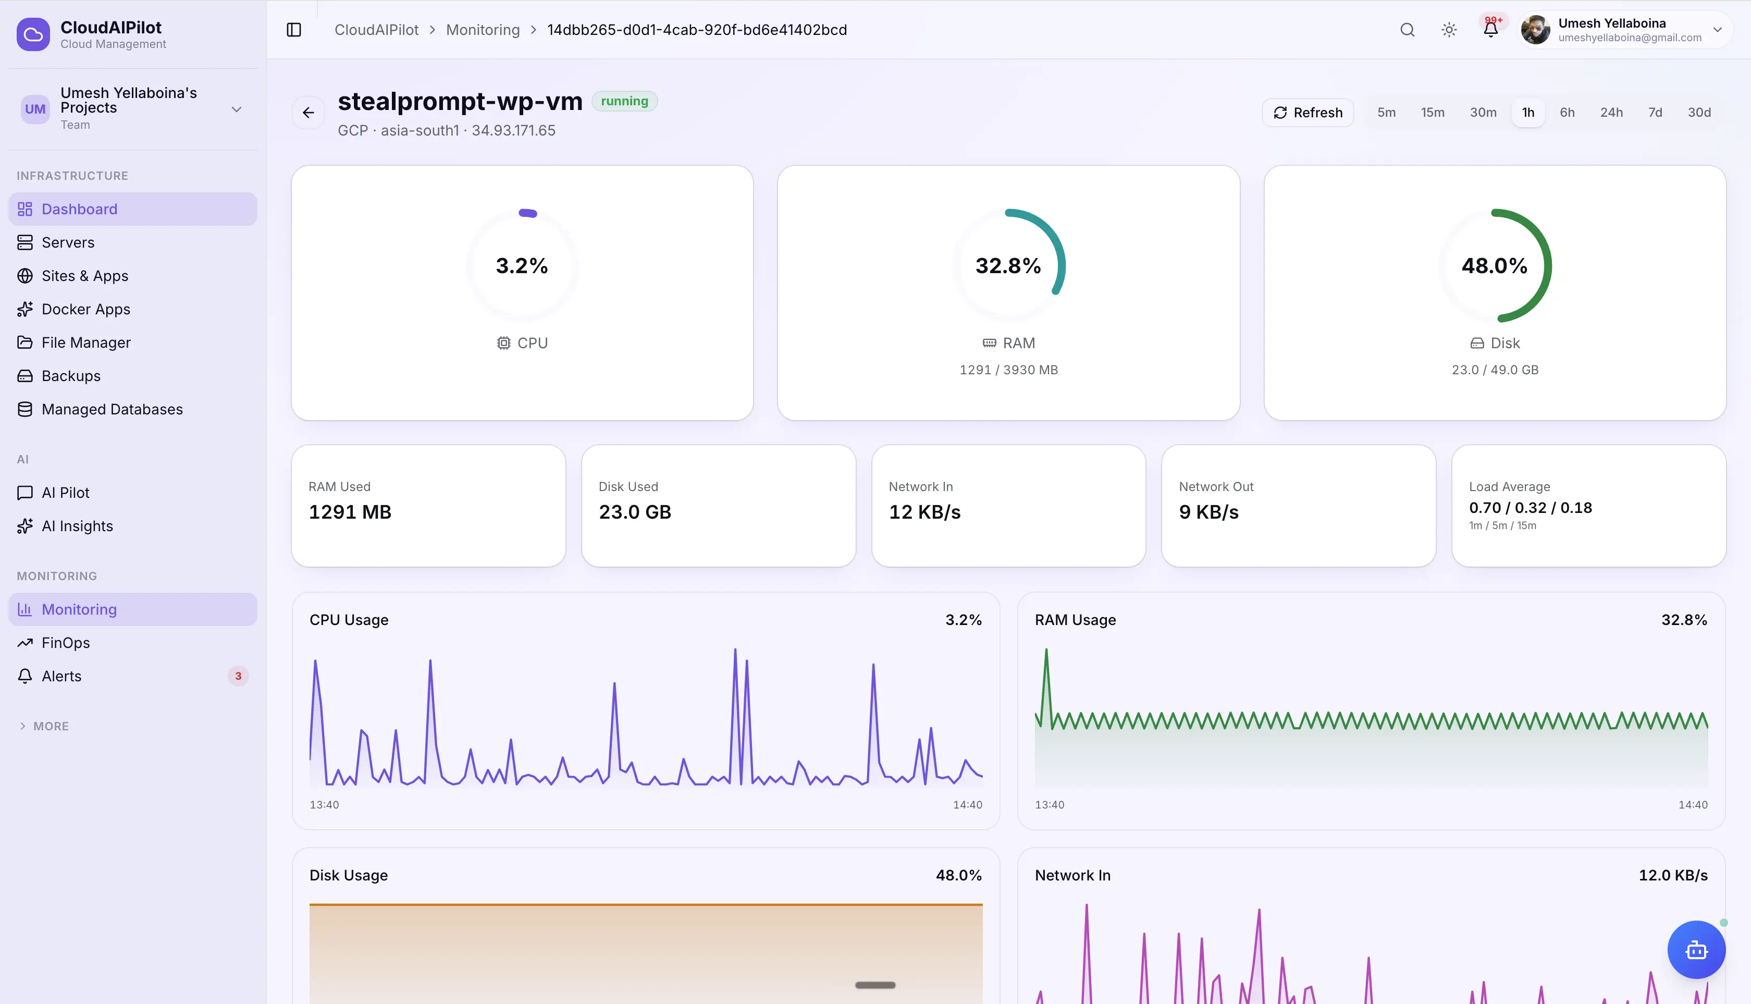Click the Network Out 9 KB/s card
The height and width of the screenshot is (1004, 1751).
(x=1298, y=506)
